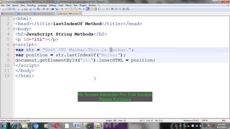Viewport: 230px width, 129px height.
Task: Create a new file with the New icon
Action: [x=3, y=9]
